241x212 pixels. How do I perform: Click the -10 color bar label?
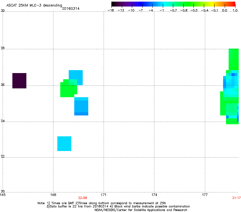click(x=131, y=10)
